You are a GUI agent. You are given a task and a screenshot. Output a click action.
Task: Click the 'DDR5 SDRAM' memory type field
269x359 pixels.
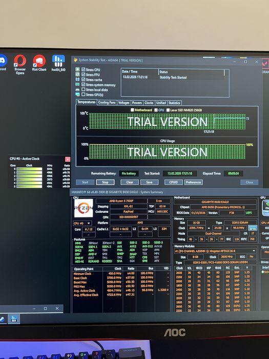[x=240, y=223]
